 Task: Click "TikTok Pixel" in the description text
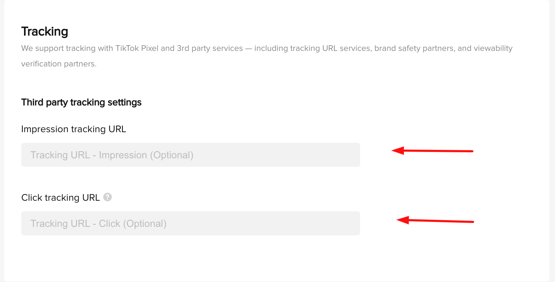click(x=137, y=48)
